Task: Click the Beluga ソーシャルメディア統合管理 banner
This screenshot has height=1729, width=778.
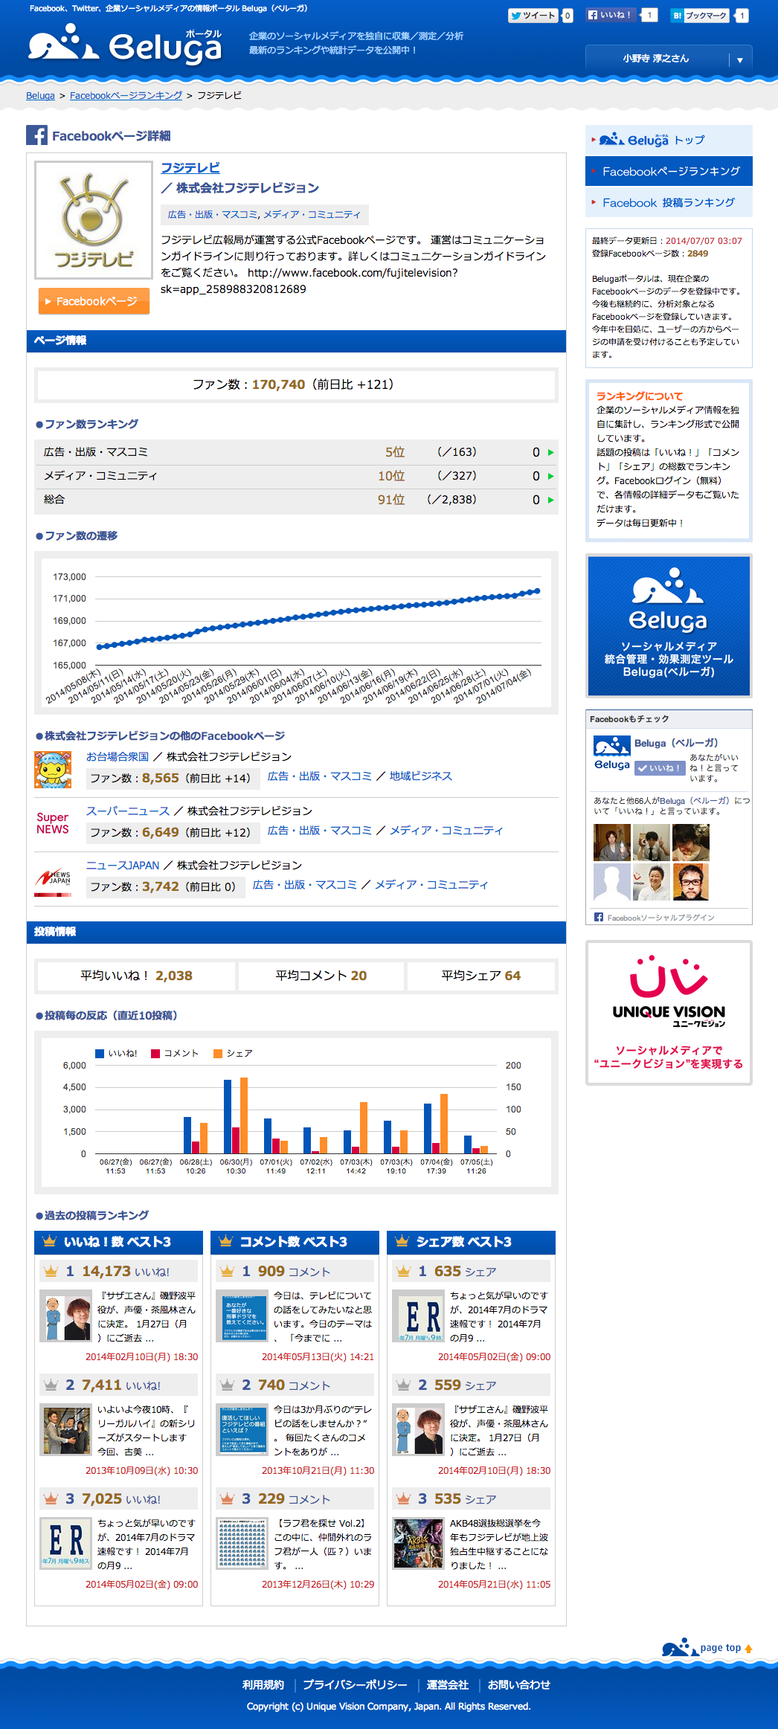Action: (x=669, y=626)
